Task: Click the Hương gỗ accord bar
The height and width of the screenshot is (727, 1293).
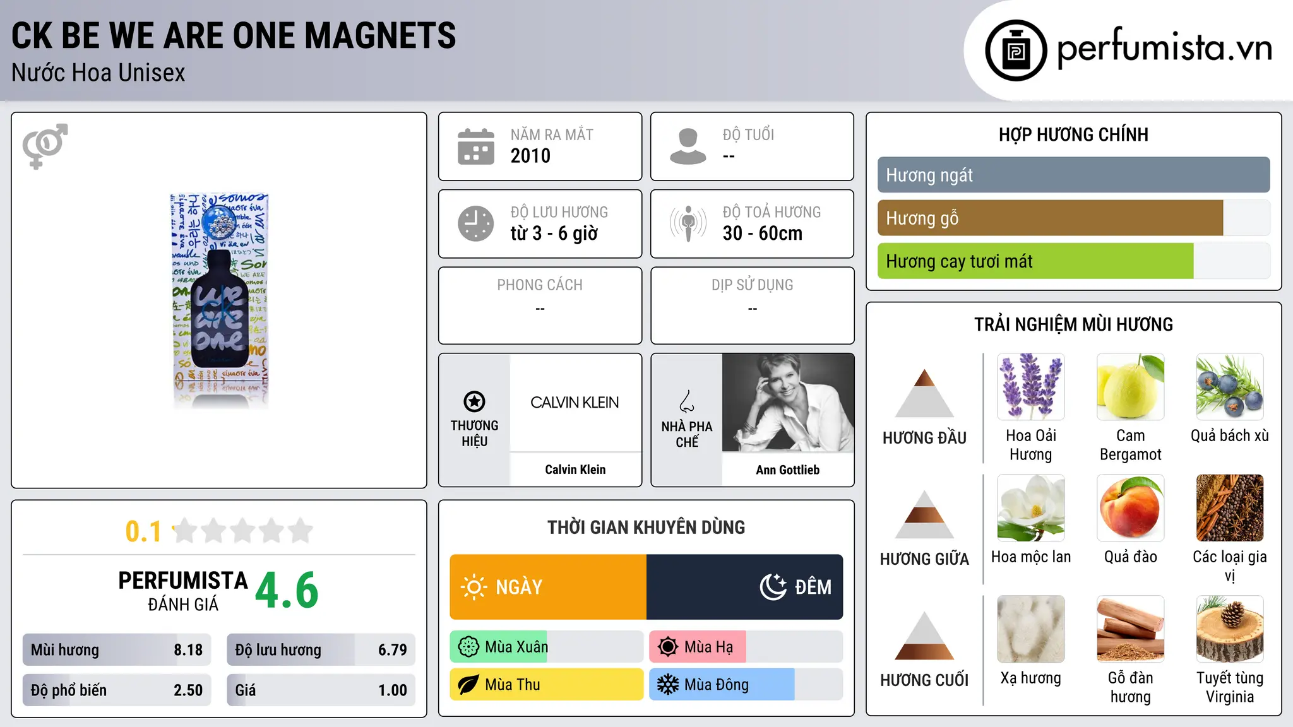Action: pos(1073,218)
